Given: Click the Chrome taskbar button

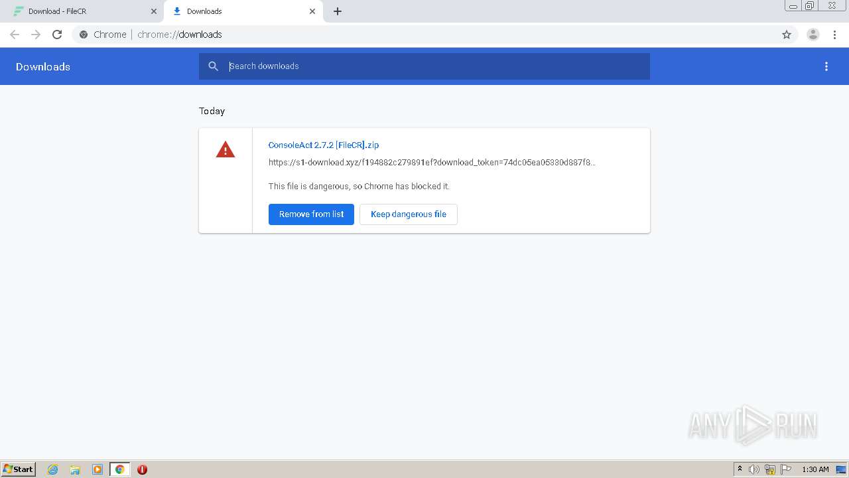Looking at the screenshot, I should pos(119,469).
